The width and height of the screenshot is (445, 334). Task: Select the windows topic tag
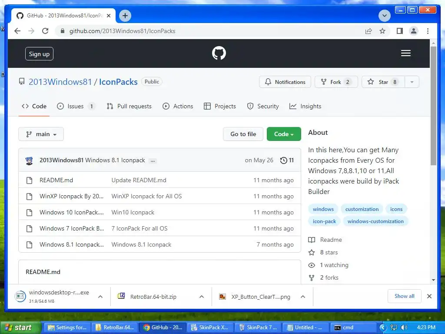323,209
